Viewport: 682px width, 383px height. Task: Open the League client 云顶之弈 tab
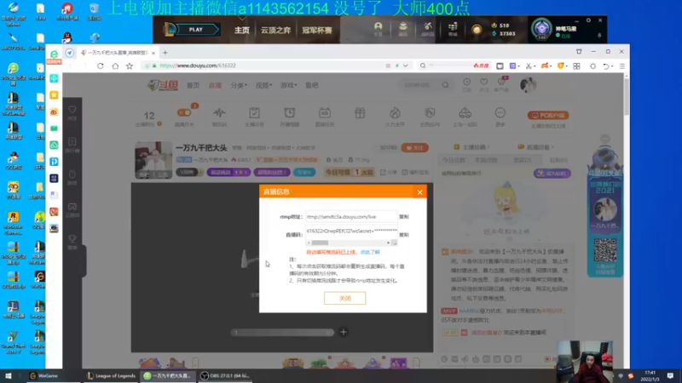point(275,30)
